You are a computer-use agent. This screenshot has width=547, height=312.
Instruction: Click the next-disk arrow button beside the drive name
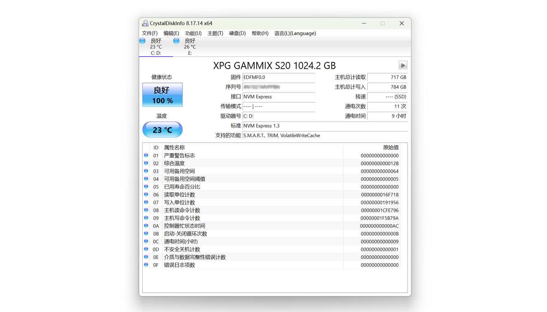click(403, 65)
